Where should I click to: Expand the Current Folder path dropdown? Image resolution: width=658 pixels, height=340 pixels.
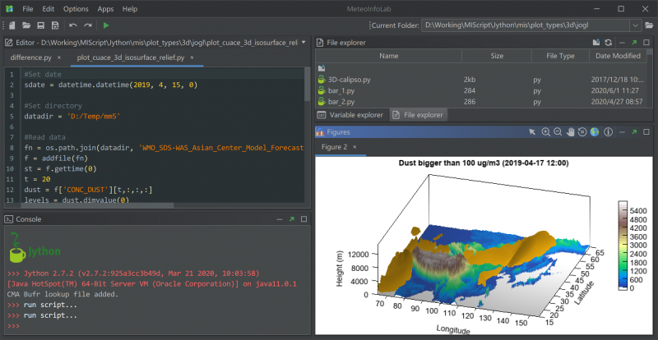tap(636, 26)
